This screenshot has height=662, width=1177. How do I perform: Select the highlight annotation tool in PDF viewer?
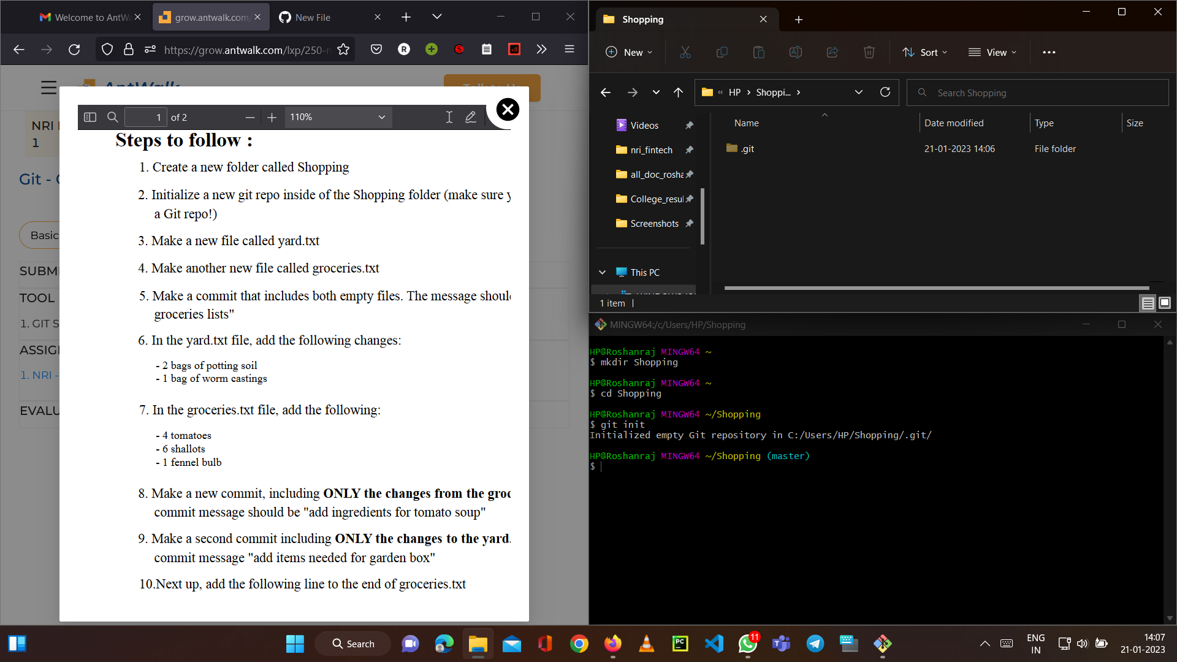coord(471,116)
